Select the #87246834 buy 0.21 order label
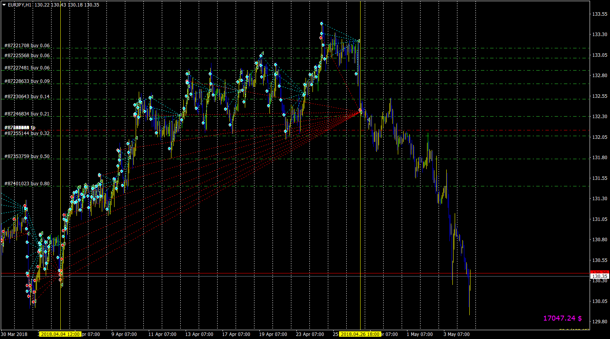 click(x=27, y=114)
